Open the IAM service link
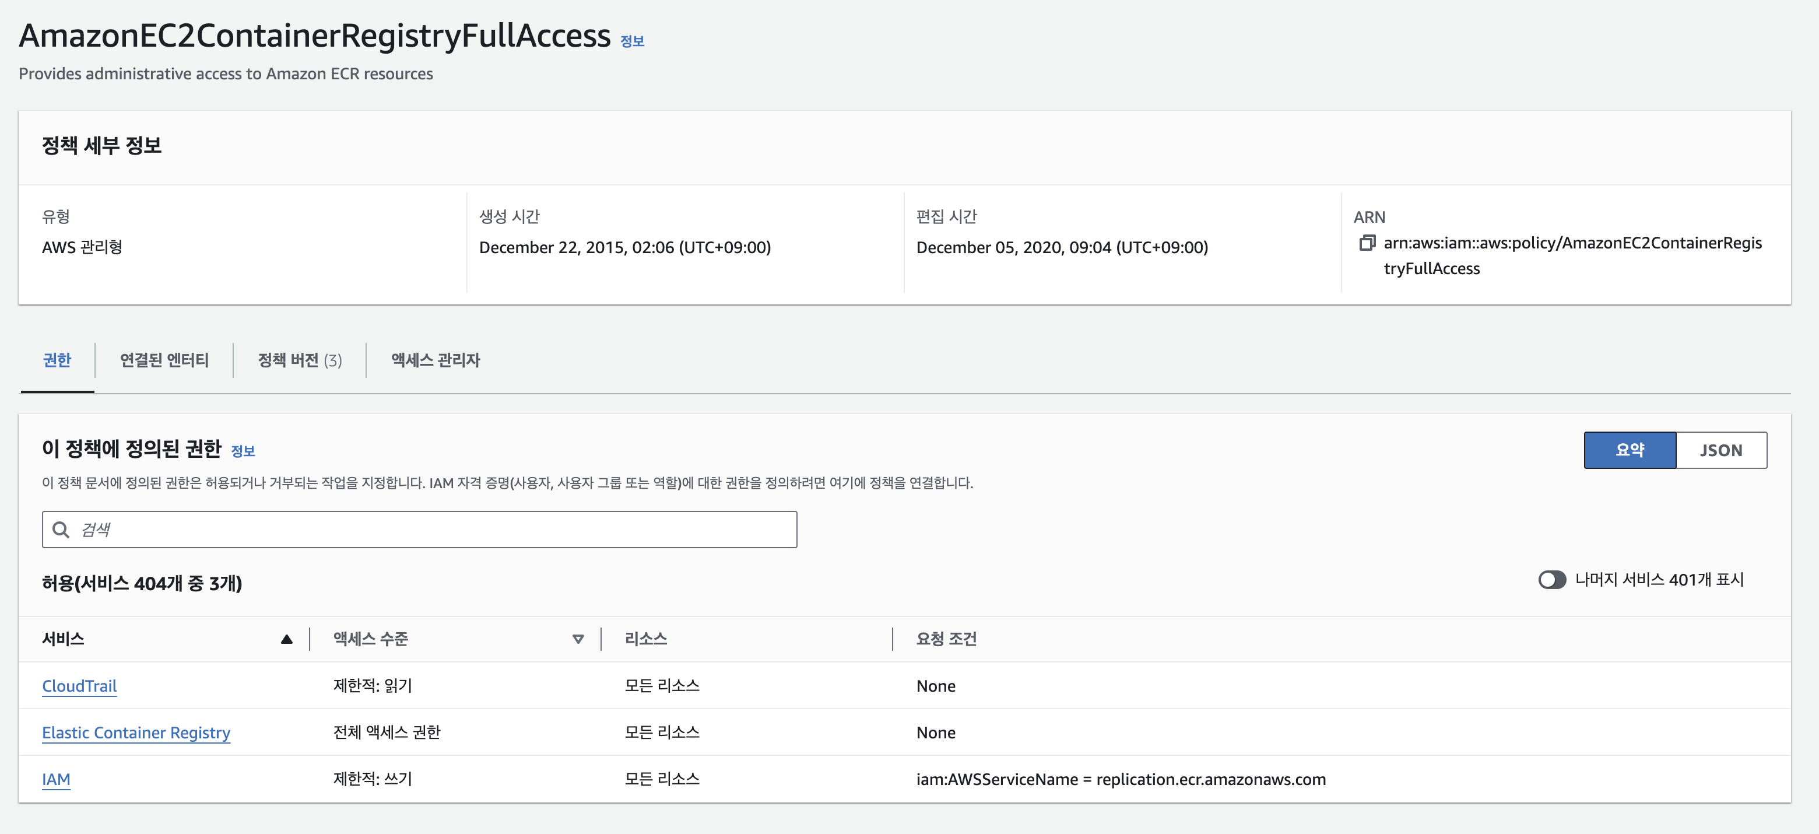The width and height of the screenshot is (1819, 834). pyautogui.click(x=56, y=779)
